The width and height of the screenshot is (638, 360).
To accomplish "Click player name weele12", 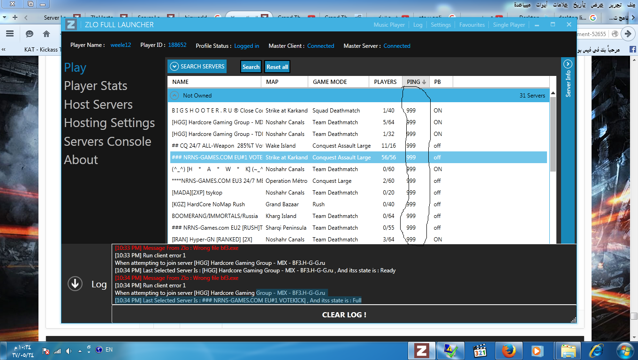I will [x=121, y=45].
